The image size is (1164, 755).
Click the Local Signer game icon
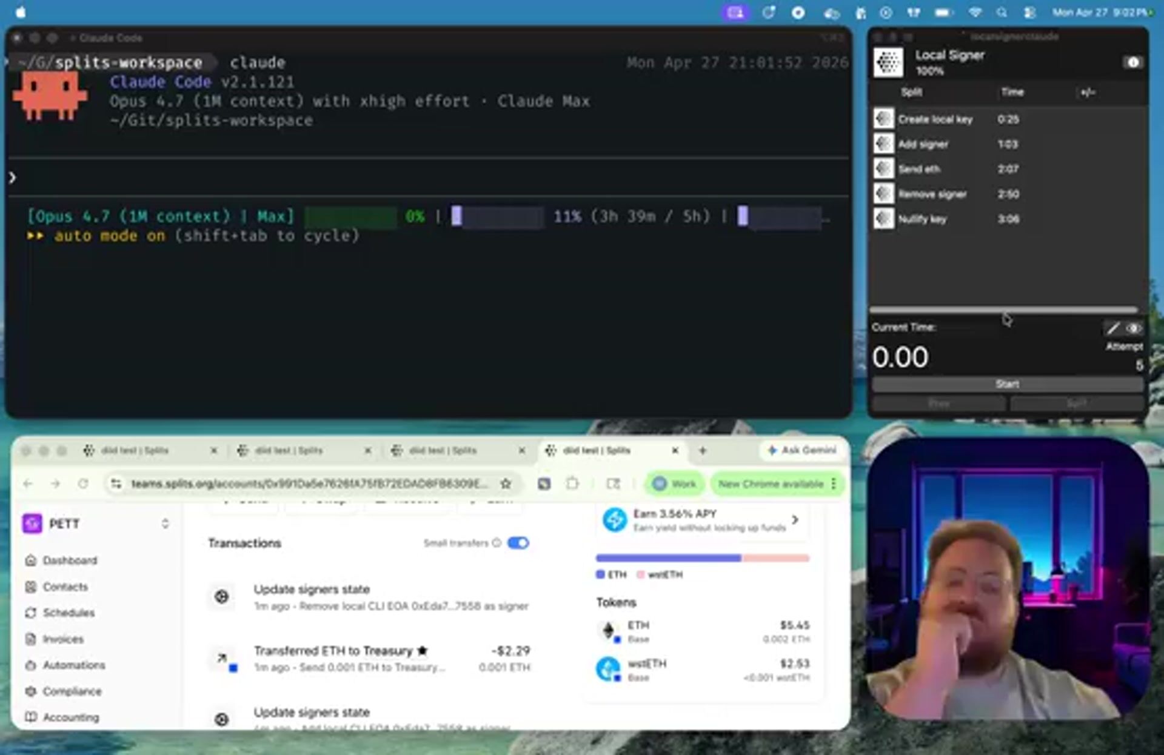(888, 62)
